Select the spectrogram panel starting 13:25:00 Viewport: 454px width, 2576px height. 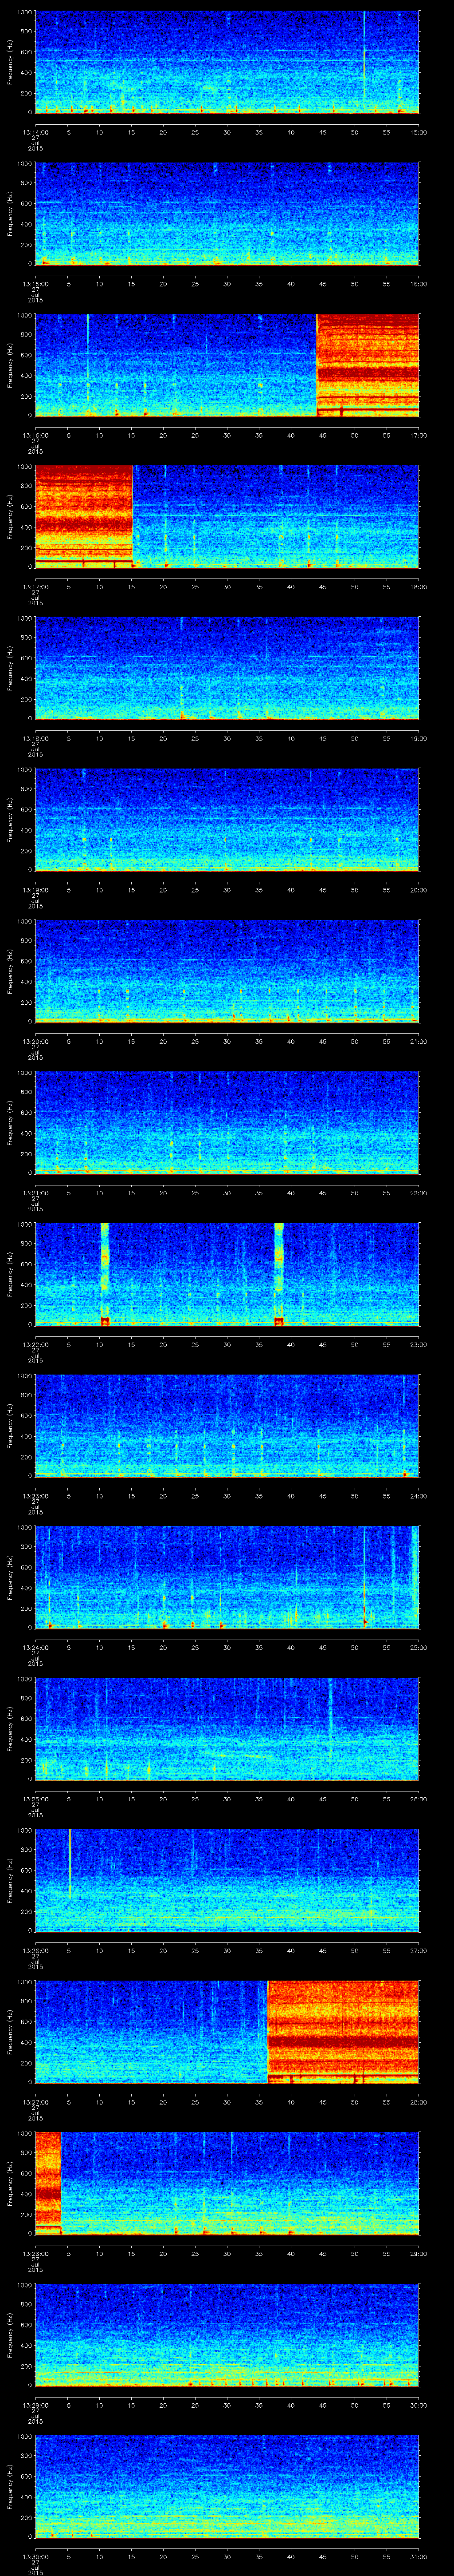(227, 1729)
